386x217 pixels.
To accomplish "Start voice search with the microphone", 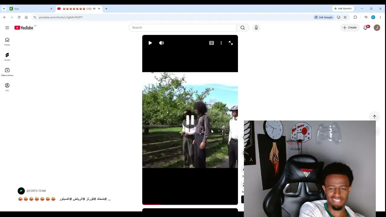I will click(x=256, y=28).
